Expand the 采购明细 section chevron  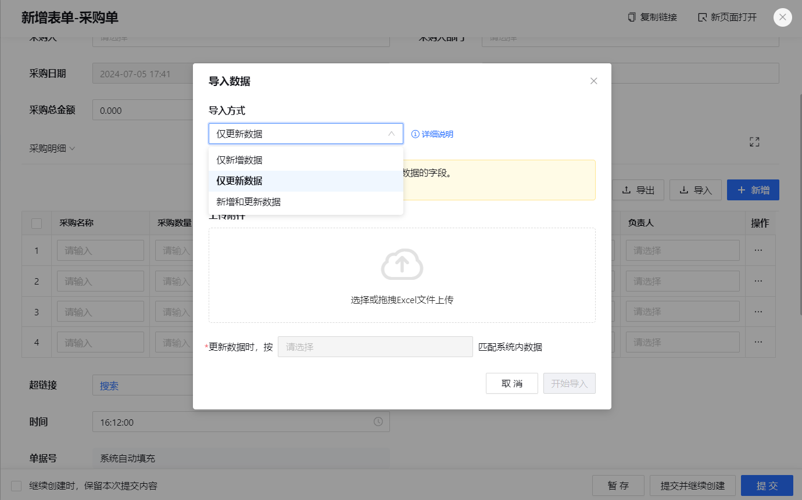pos(72,149)
